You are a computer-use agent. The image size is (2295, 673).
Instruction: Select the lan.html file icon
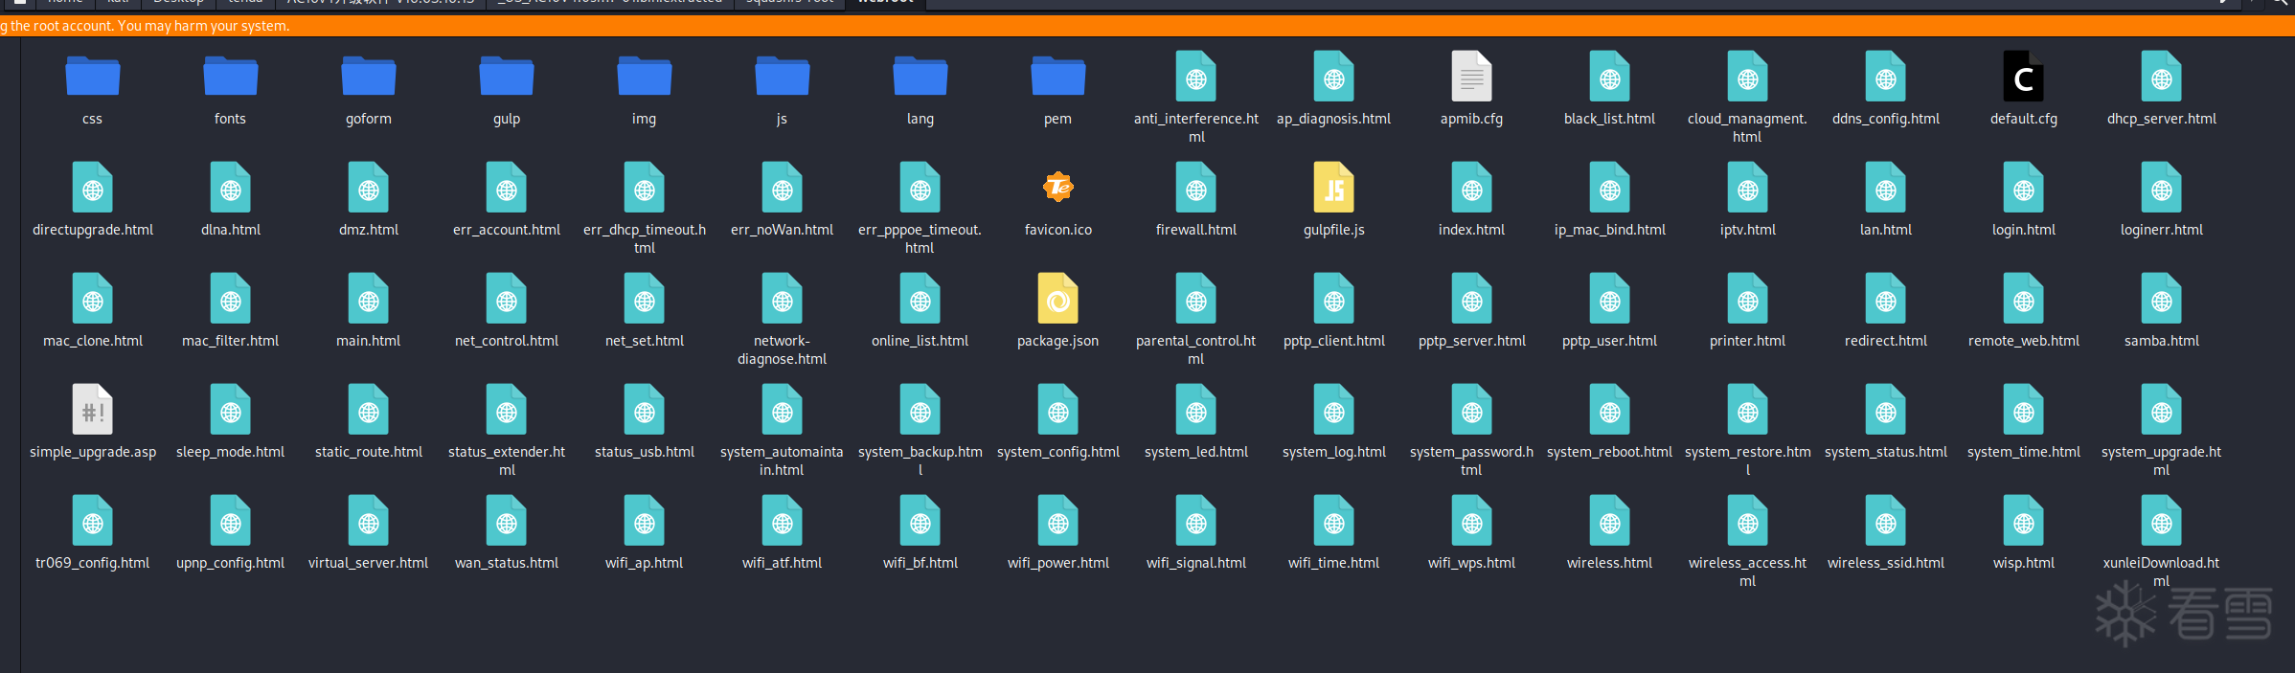(1885, 188)
